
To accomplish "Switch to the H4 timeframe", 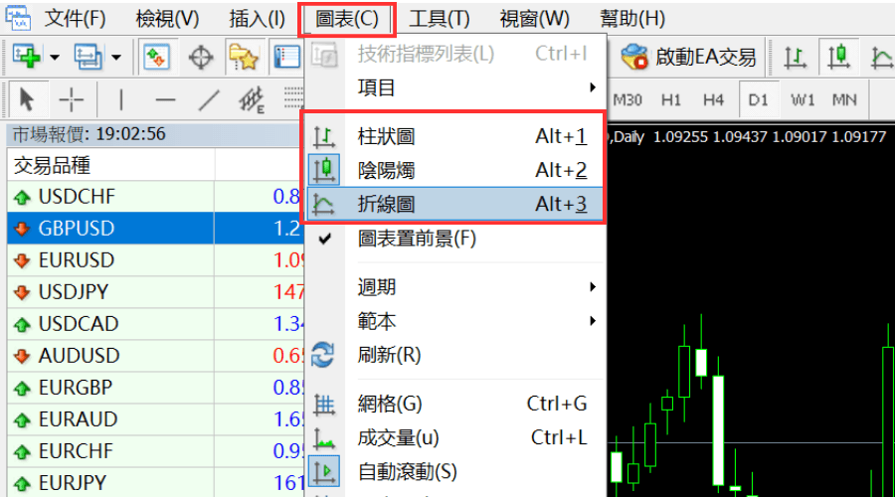I will (713, 99).
